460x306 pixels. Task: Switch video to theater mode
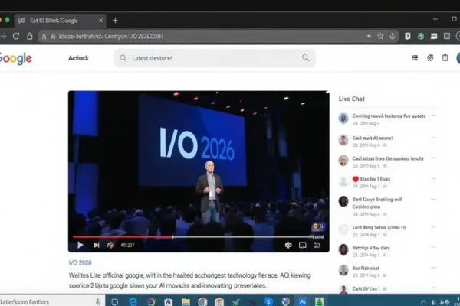(303, 245)
